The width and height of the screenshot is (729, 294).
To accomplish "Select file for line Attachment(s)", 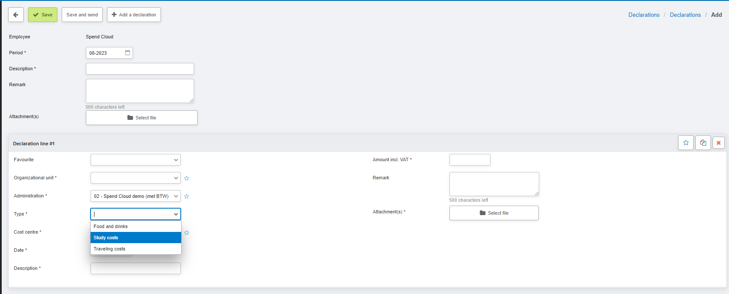I will coord(494,213).
